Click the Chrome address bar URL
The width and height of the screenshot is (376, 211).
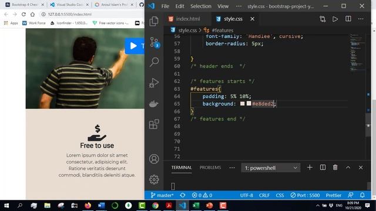coord(69,14)
